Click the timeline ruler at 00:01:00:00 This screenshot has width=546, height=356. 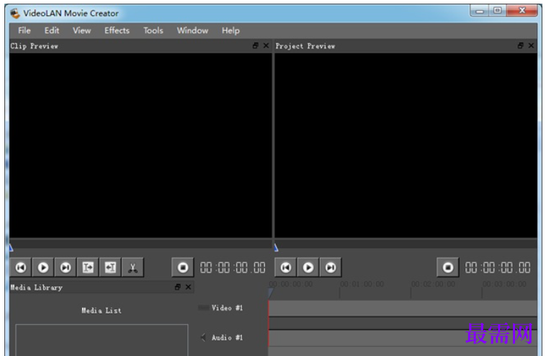pos(362,284)
